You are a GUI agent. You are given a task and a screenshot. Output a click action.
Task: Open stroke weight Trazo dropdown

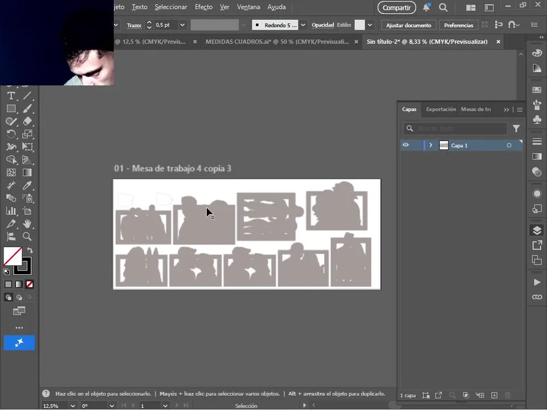pos(182,25)
